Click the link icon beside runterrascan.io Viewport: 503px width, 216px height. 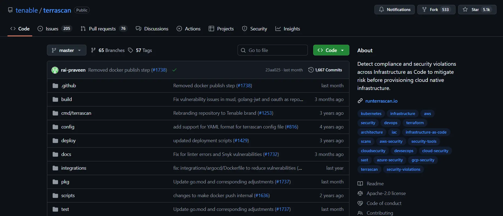coord(360,101)
